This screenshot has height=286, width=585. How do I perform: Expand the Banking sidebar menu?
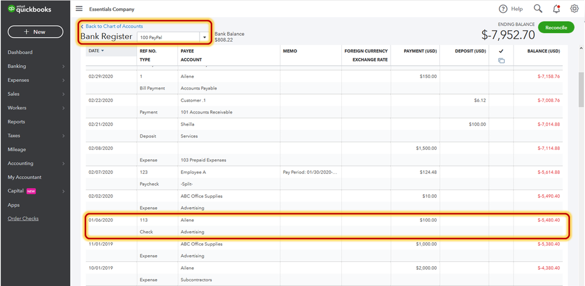click(36, 66)
